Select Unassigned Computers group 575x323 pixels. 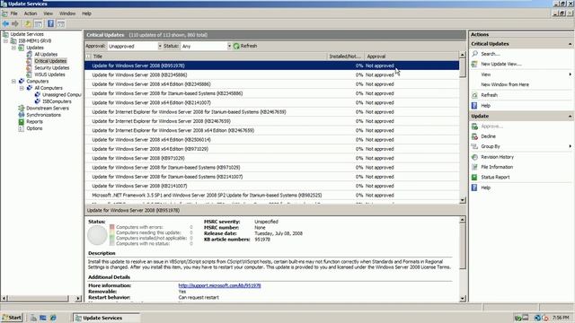point(62,94)
